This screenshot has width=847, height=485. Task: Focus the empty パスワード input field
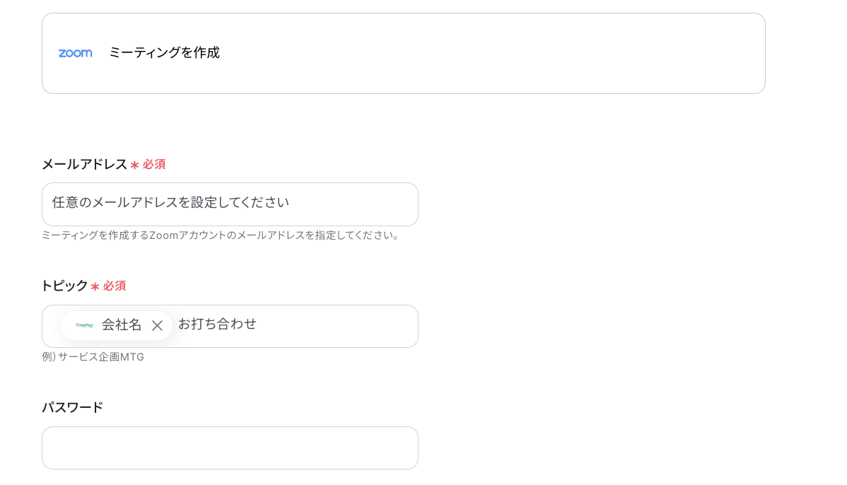230,448
